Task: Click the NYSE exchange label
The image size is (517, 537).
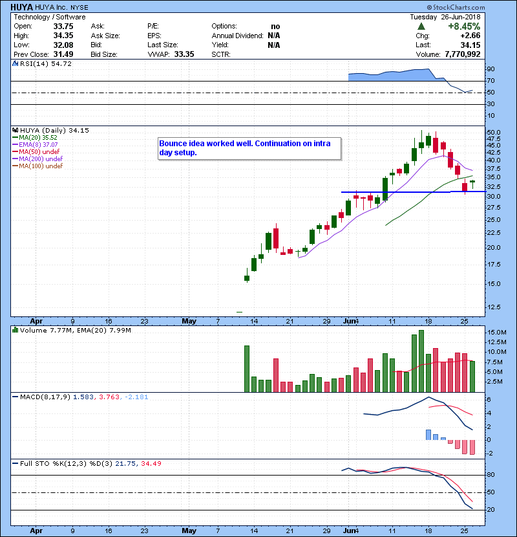Action: point(79,8)
